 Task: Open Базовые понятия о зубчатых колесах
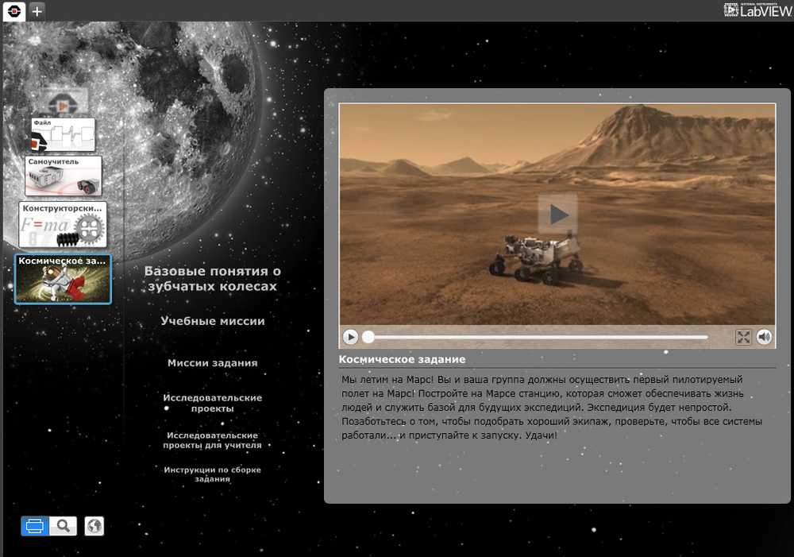point(212,278)
